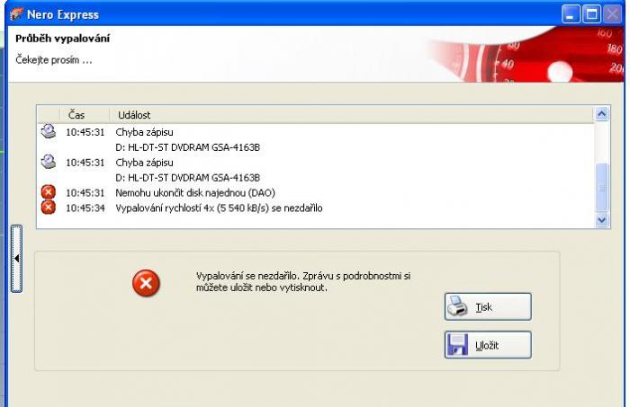Click the disc icon beside second 'Chyba zápisu'
Screen dimensions: 630x407
(49, 163)
